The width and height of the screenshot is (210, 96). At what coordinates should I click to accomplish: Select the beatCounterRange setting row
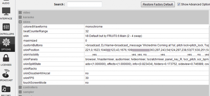(115, 31)
